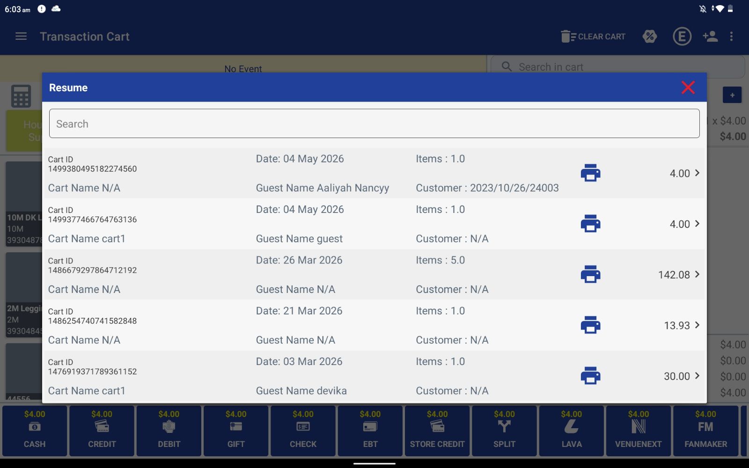Clear the cart using CLEAR CART

pos(593,37)
